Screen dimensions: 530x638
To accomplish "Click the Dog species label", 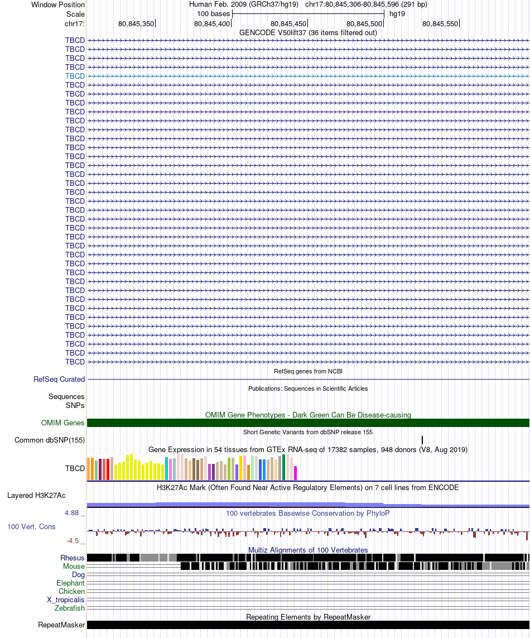I will 78,575.
